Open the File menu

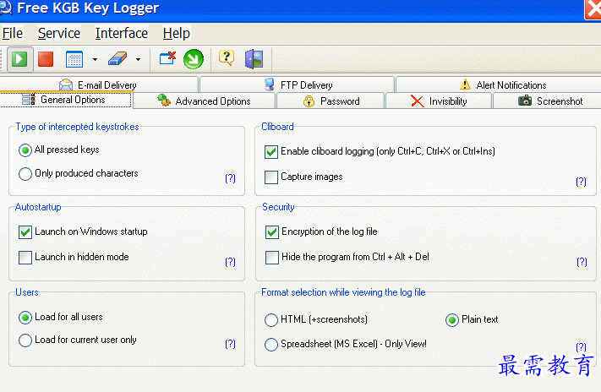[x=13, y=33]
